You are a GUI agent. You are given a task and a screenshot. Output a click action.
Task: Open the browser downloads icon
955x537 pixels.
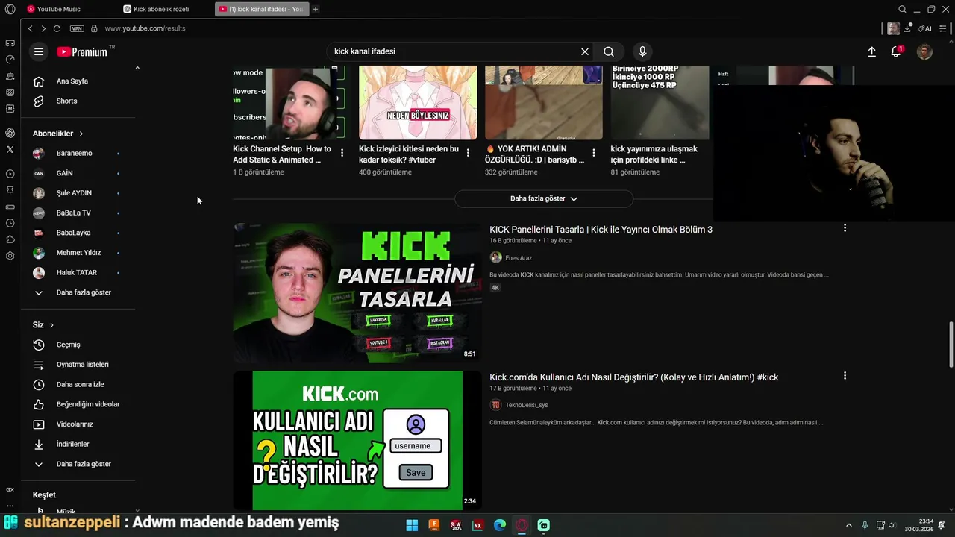[x=908, y=28]
